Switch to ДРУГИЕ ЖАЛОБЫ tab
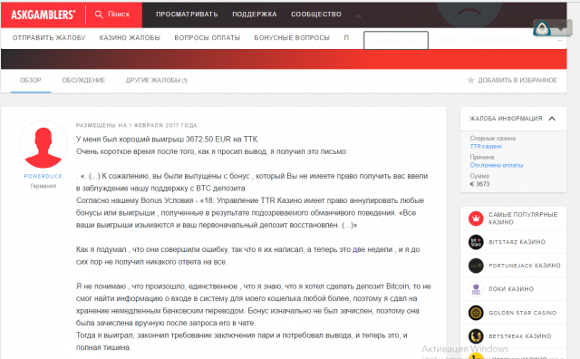580x359 pixels. [x=157, y=81]
